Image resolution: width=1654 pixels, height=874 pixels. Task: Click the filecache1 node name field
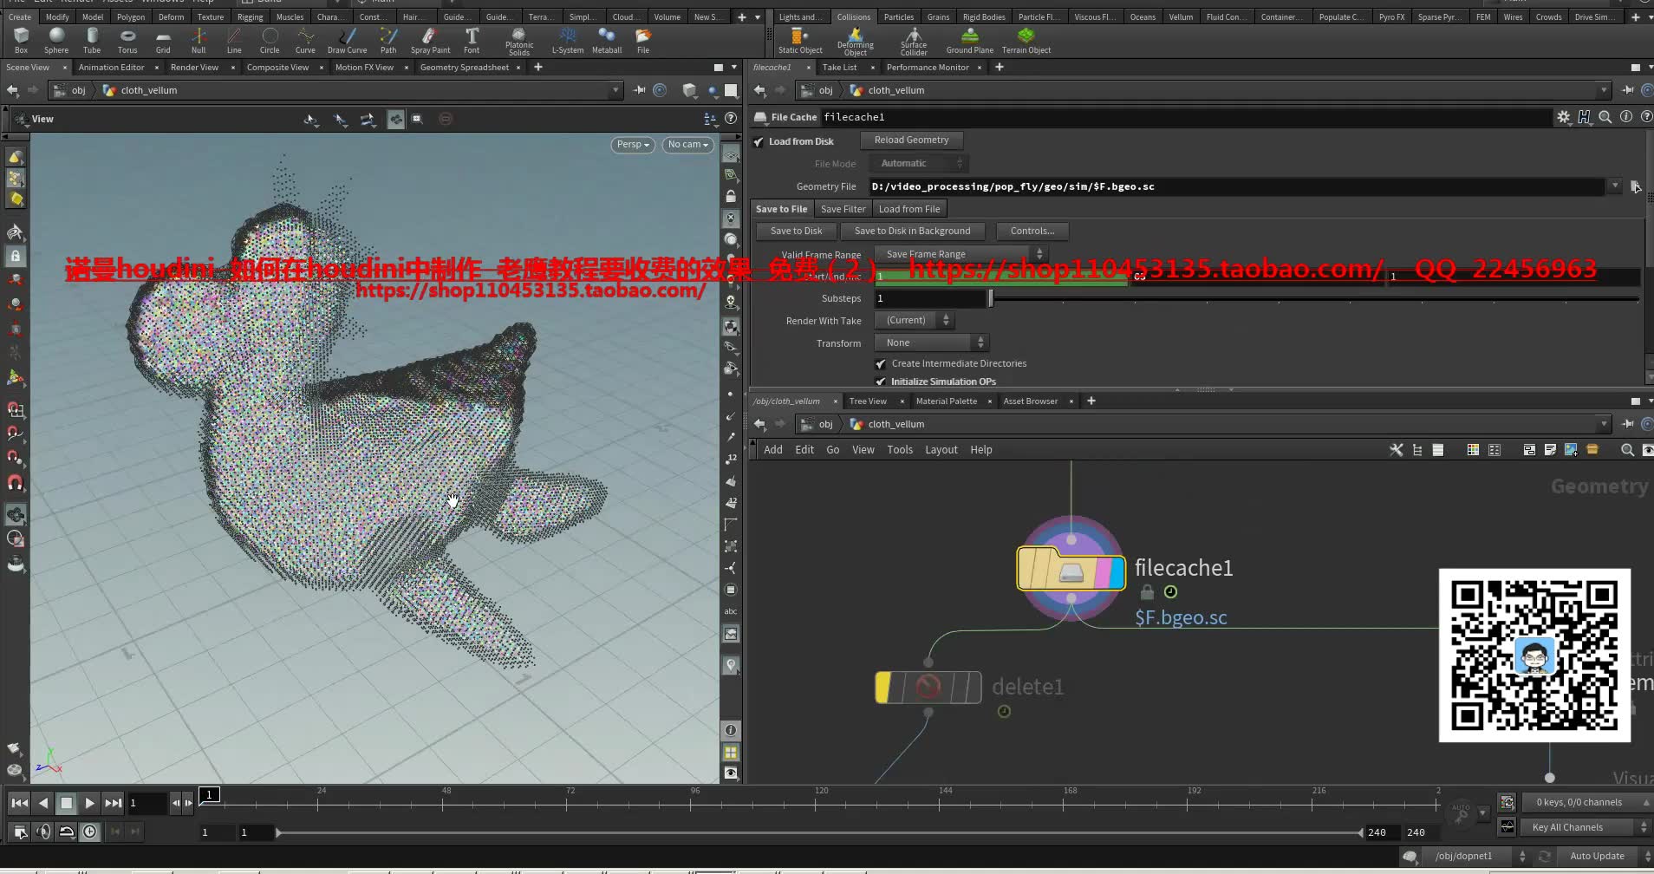click(x=1185, y=117)
